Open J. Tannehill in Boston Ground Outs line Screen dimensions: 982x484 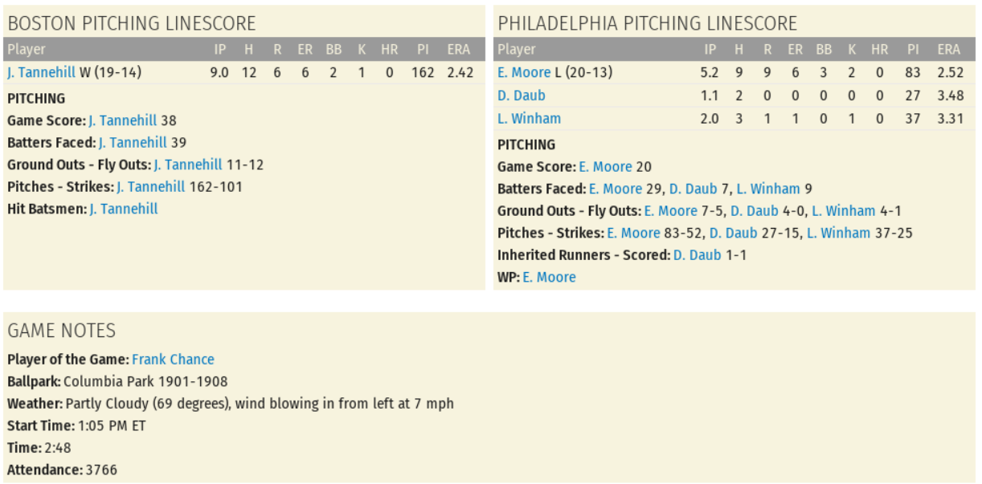coord(187,165)
